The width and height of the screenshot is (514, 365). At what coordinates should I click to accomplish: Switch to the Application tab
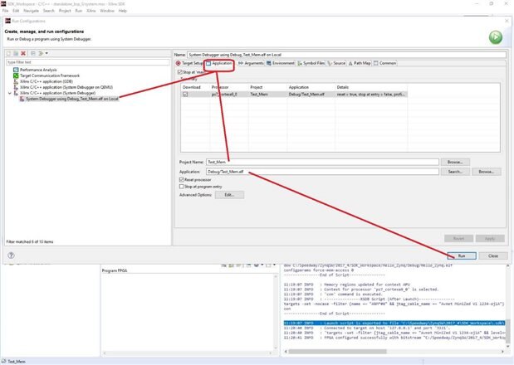click(x=219, y=63)
